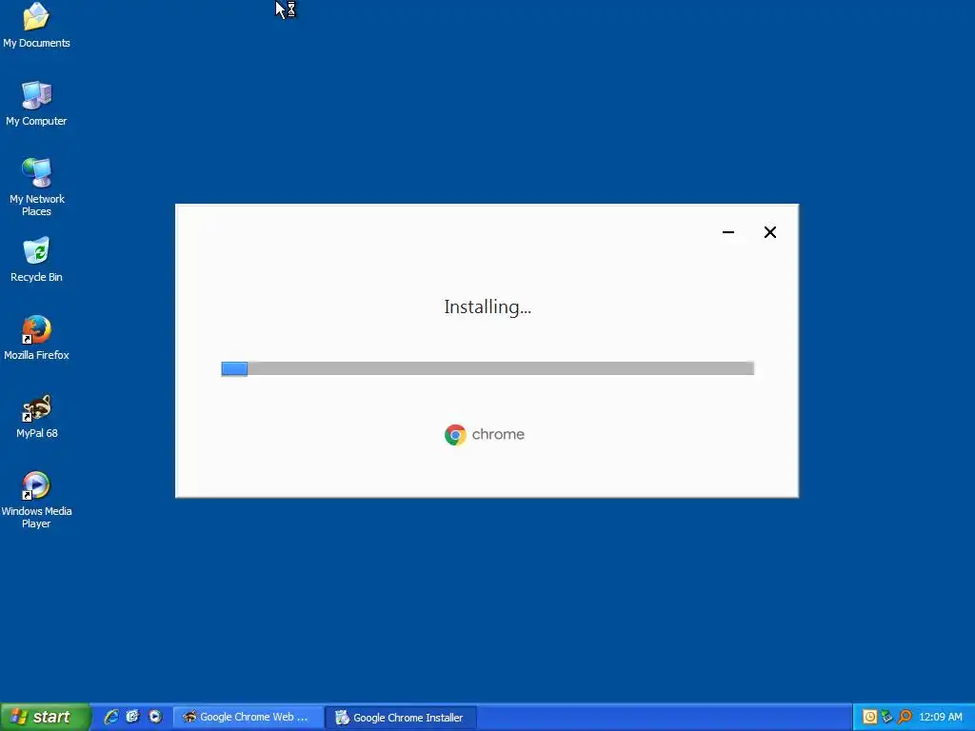Switch to Google Chrome Web taskbar window
The height and width of the screenshot is (731, 975).
(x=247, y=717)
